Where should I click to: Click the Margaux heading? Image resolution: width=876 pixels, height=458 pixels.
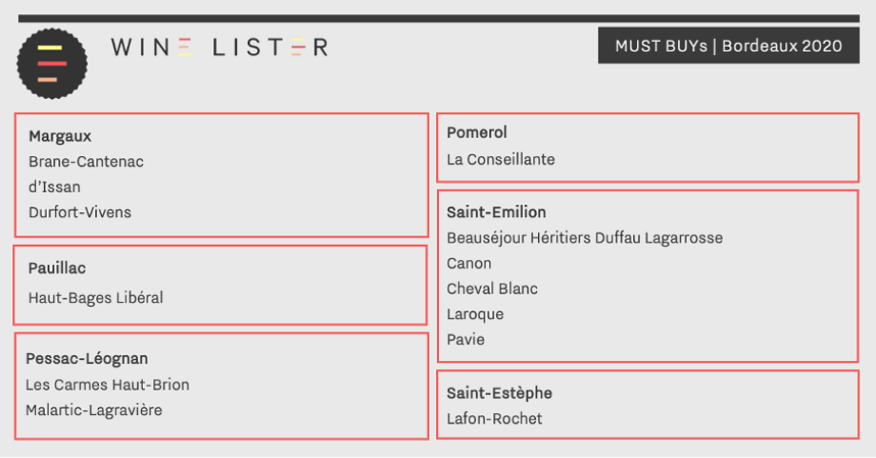pyautogui.click(x=60, y=136)
